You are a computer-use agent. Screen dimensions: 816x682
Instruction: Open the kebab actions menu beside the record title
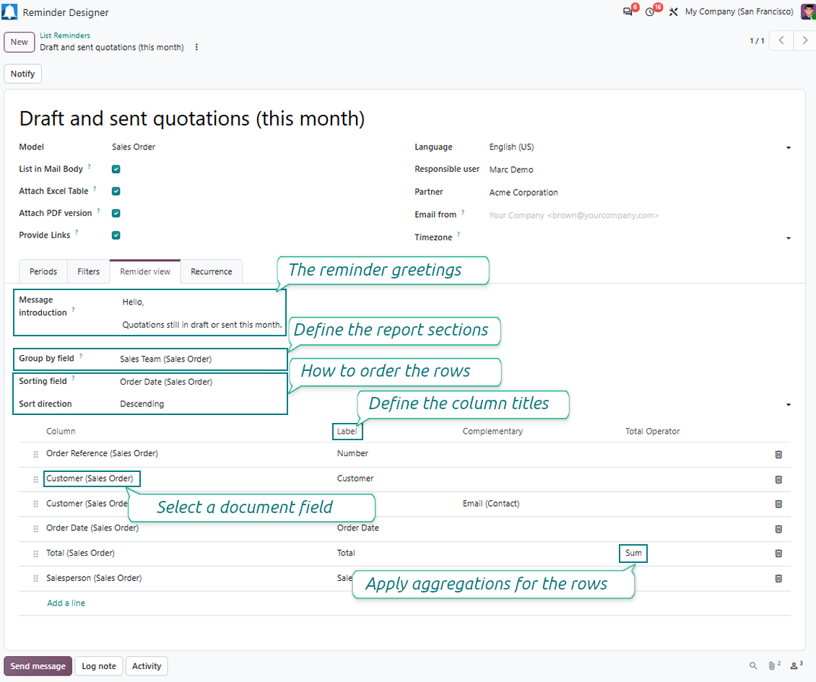click(x=196, y=47)
